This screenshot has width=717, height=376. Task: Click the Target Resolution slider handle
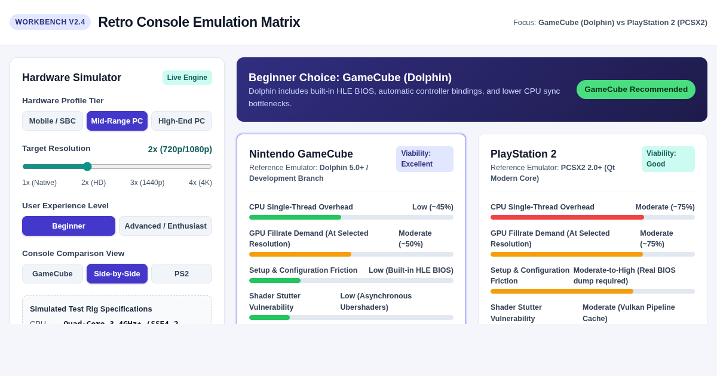coord(87,167)
